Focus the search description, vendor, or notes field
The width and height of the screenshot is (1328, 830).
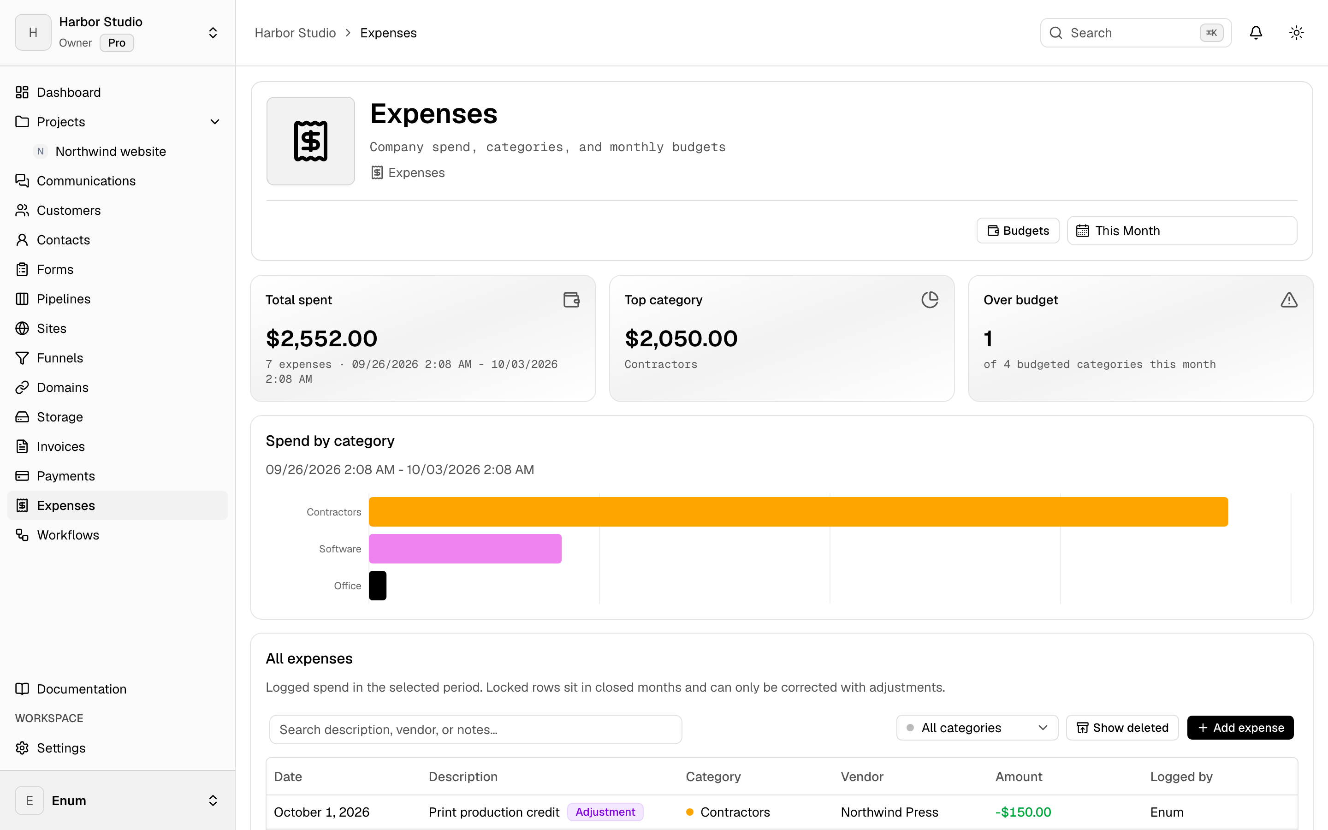point(475,729)
